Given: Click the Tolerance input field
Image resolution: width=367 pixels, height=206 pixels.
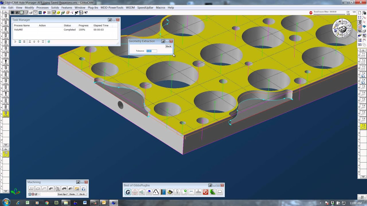Looking at the screenshot, I should pyautogui.click(x=152, y=51).
